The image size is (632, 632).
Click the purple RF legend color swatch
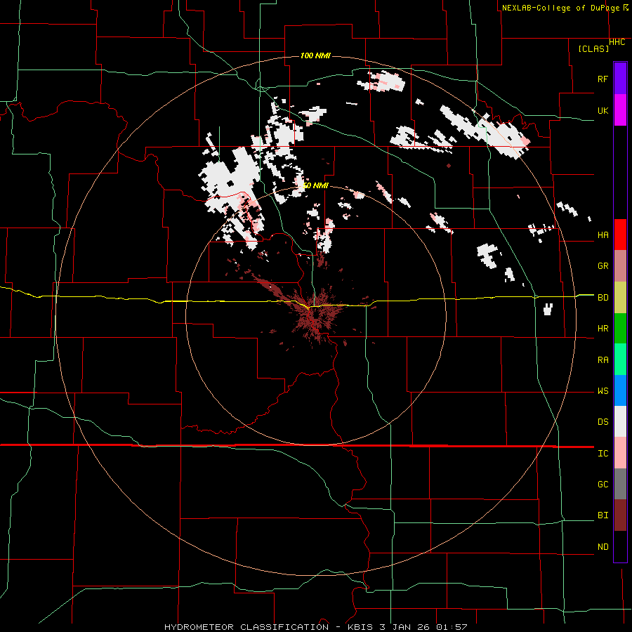[x=620, y=79]
